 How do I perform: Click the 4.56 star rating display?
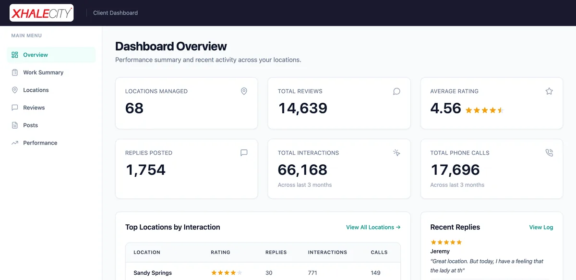[484, 110]
